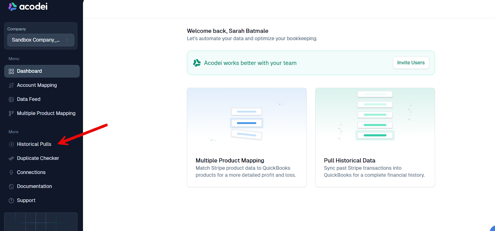Open the Sandbox Company selector dropdown
495x231 pixels.
pos(41,40)
